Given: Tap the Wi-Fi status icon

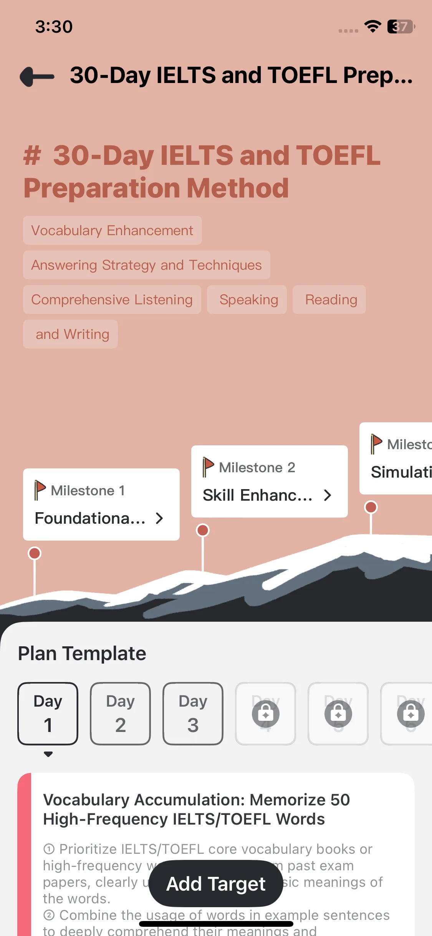Looking at the screenshot, I should pyautogui.click(x=372, y=27).
